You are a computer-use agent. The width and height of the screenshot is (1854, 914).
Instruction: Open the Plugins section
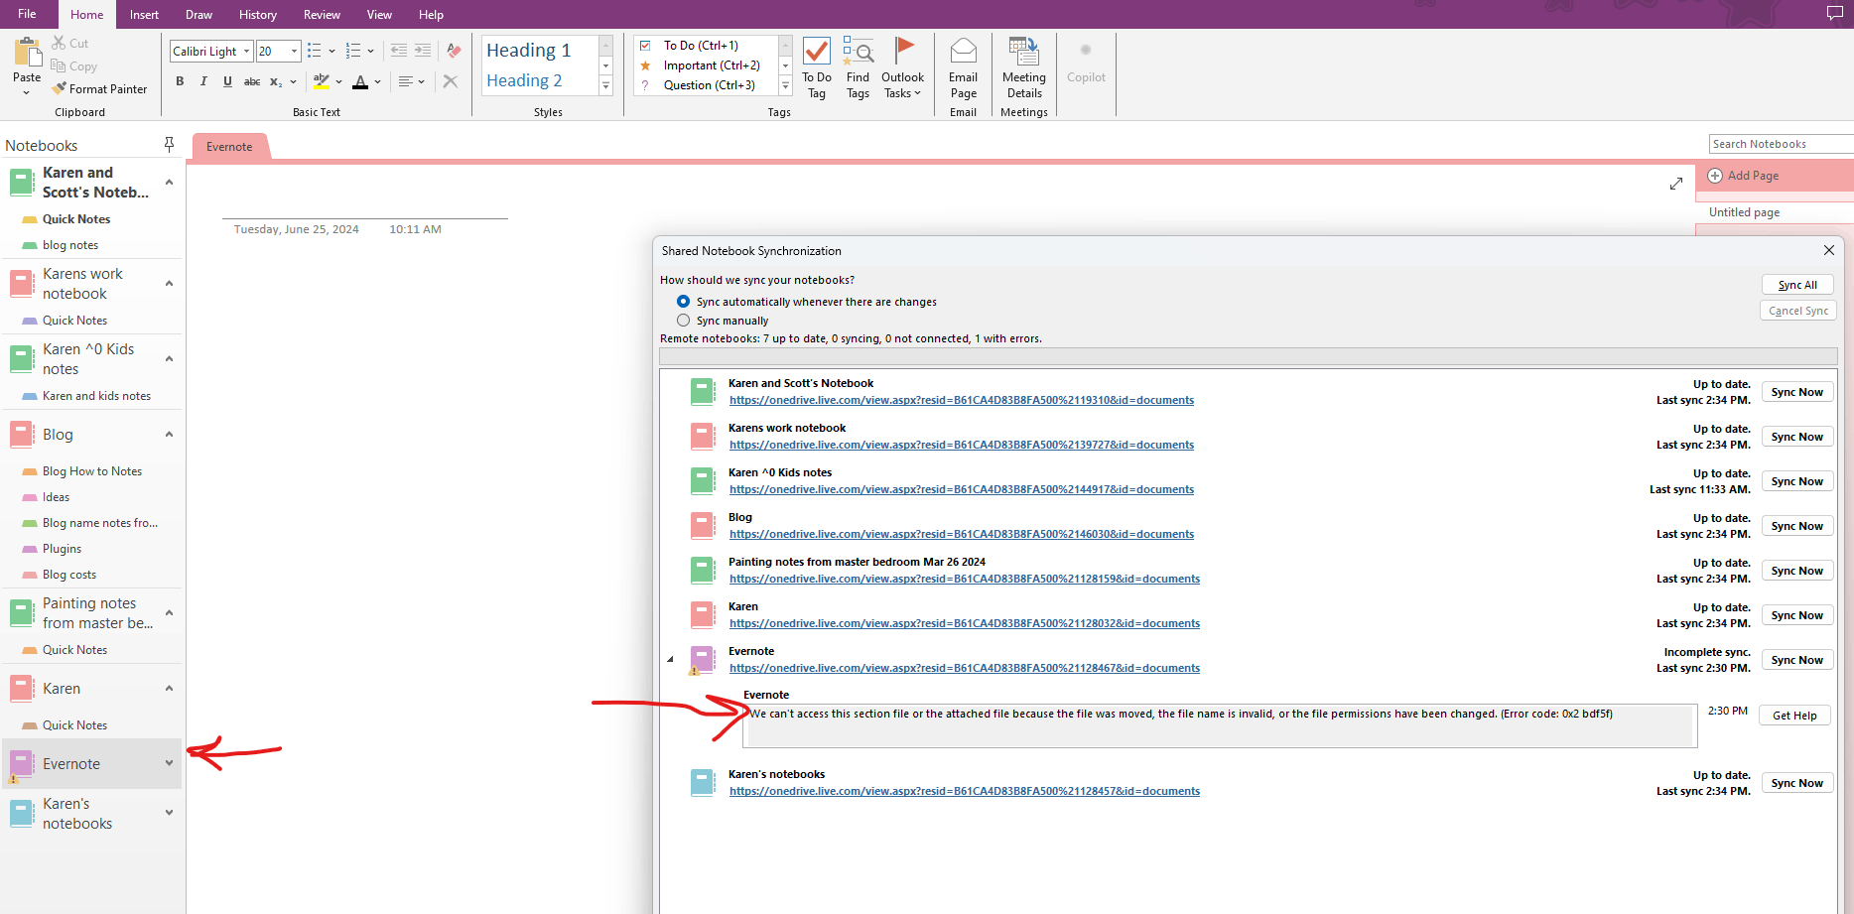click(62, 549)
